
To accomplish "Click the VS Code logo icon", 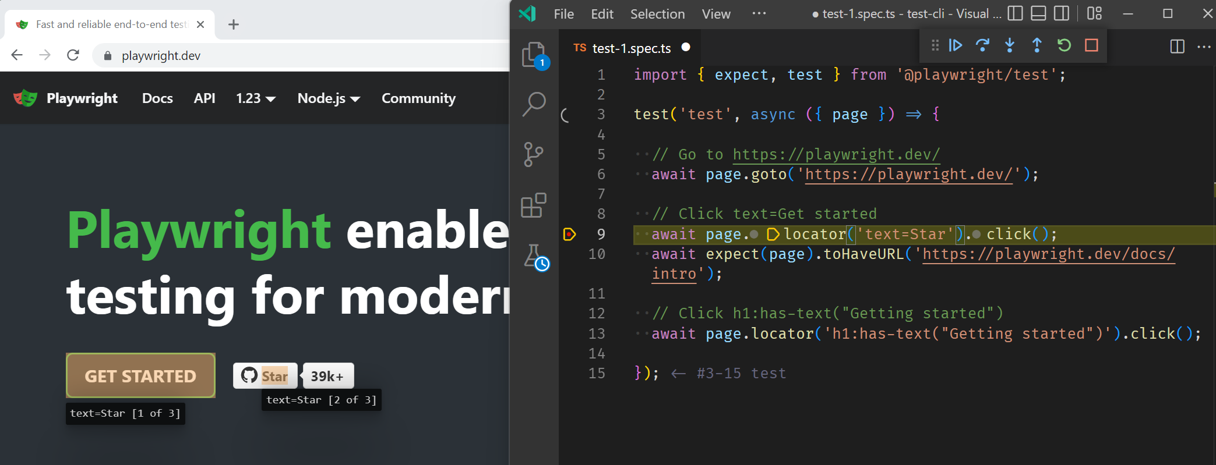I will pos(527,13).
